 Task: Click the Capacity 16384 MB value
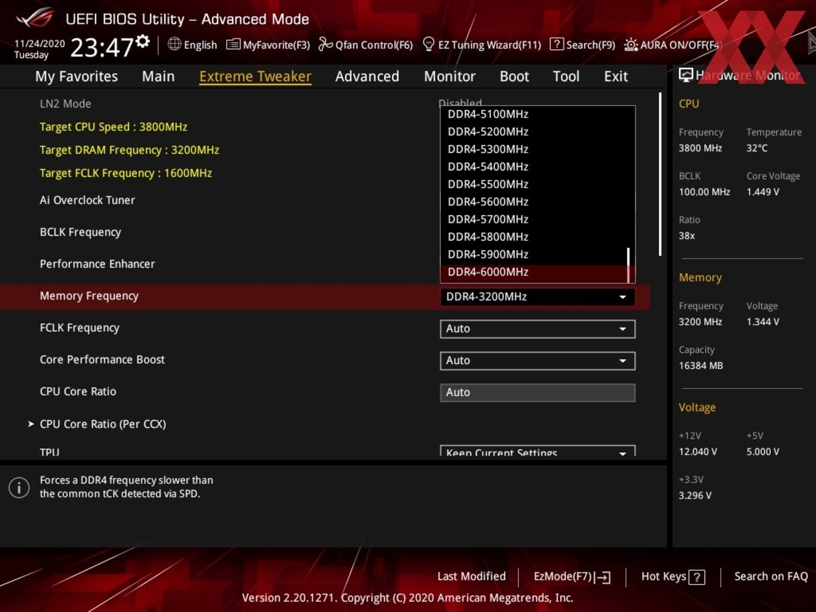[700, 365]
